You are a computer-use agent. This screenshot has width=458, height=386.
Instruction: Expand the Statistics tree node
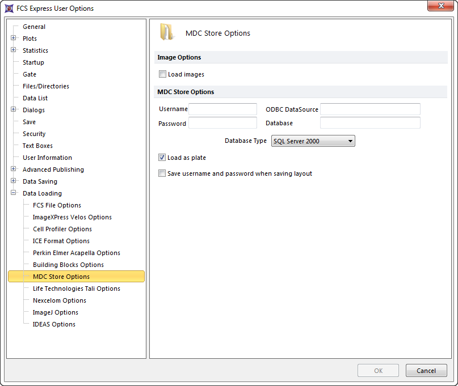point(14,50)
